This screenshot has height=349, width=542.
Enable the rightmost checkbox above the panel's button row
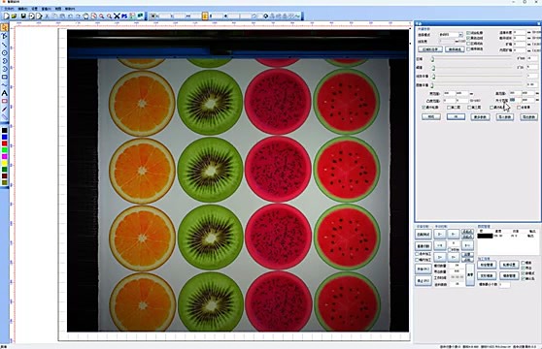tap(518, 108)
